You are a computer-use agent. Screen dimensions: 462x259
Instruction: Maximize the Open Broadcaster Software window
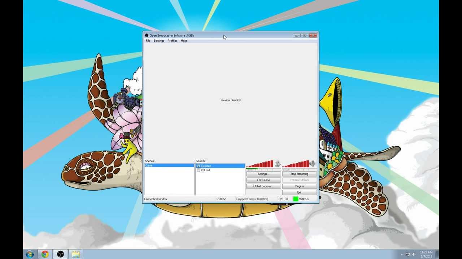[x=305, y=35]
